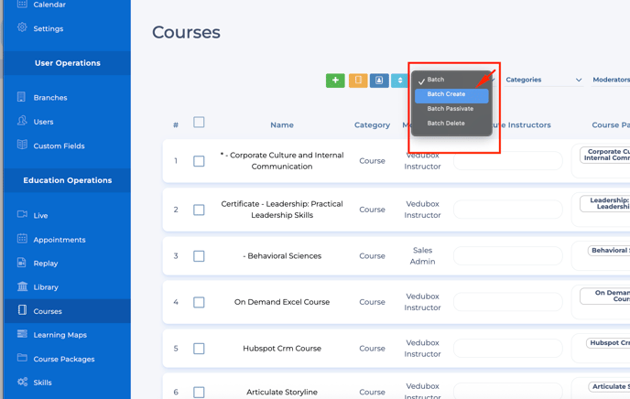Choose Batch Create from the dropdown menu
The height and width of the screenshot is (399, 630).
click(x=447, y=94)
